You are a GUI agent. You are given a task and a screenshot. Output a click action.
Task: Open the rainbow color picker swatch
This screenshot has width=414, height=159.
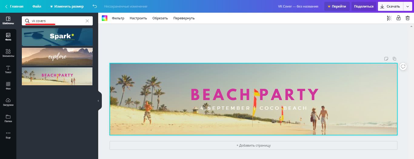point(105,18)
